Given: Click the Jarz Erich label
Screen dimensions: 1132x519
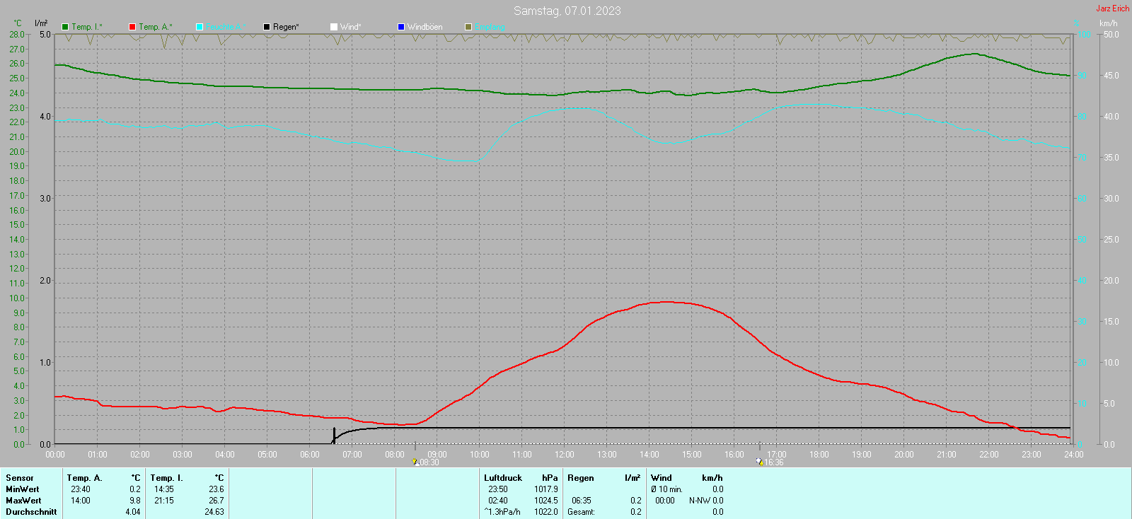Looking at the screenshot, I should coord(1112,8).
